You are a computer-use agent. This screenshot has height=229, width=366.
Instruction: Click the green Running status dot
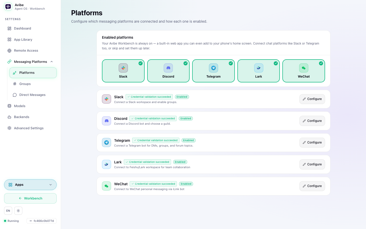click(x=5, y=221)
